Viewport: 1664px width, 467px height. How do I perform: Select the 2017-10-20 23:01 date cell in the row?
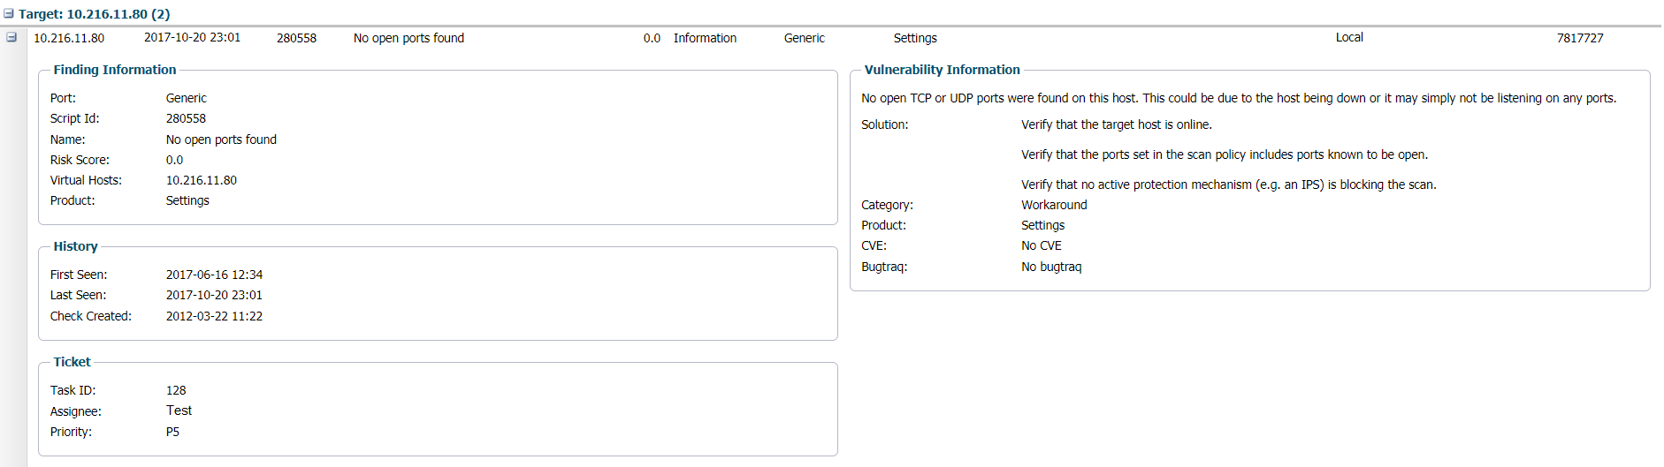point(192,38)
